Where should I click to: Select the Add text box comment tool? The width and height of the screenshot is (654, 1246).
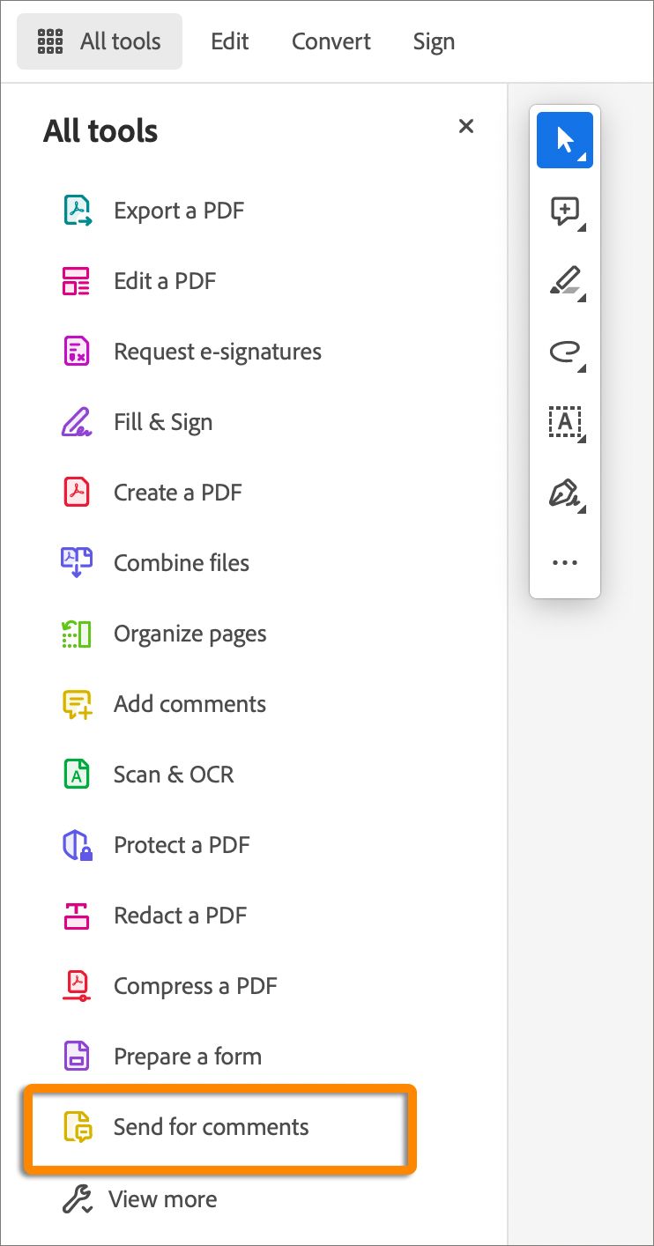(x=564, y=421)
